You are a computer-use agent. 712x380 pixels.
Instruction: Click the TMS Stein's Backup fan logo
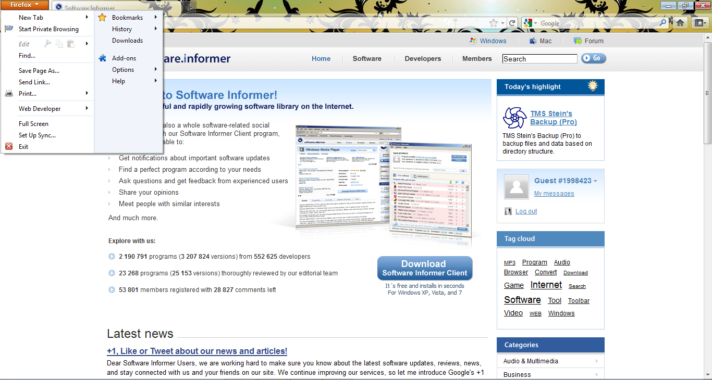[x=514, y=119]
